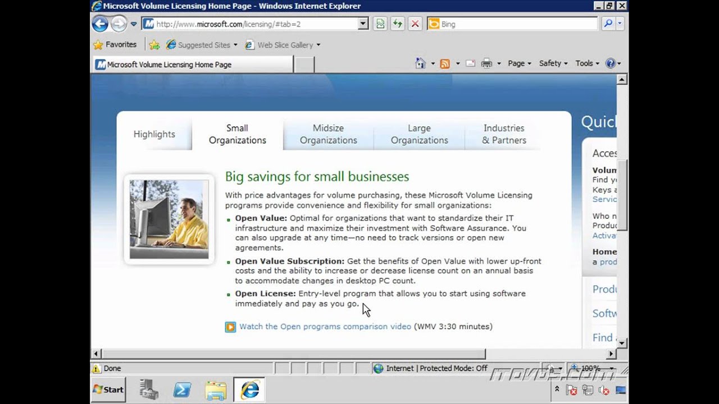Open the Page menu
The image size is (719, 404).
520,63
